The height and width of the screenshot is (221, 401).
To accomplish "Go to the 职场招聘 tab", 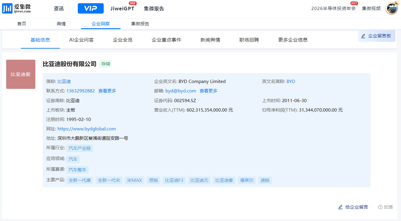I will 249,40.
